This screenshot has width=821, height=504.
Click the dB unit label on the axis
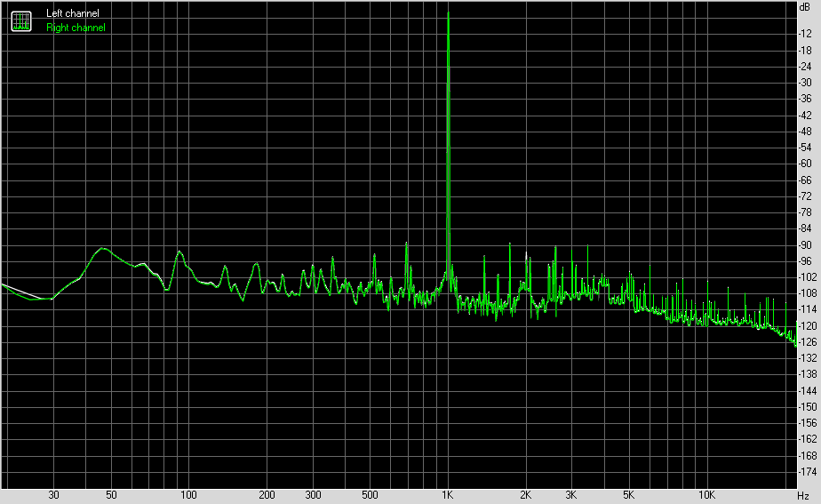click(x=805, y=7)
